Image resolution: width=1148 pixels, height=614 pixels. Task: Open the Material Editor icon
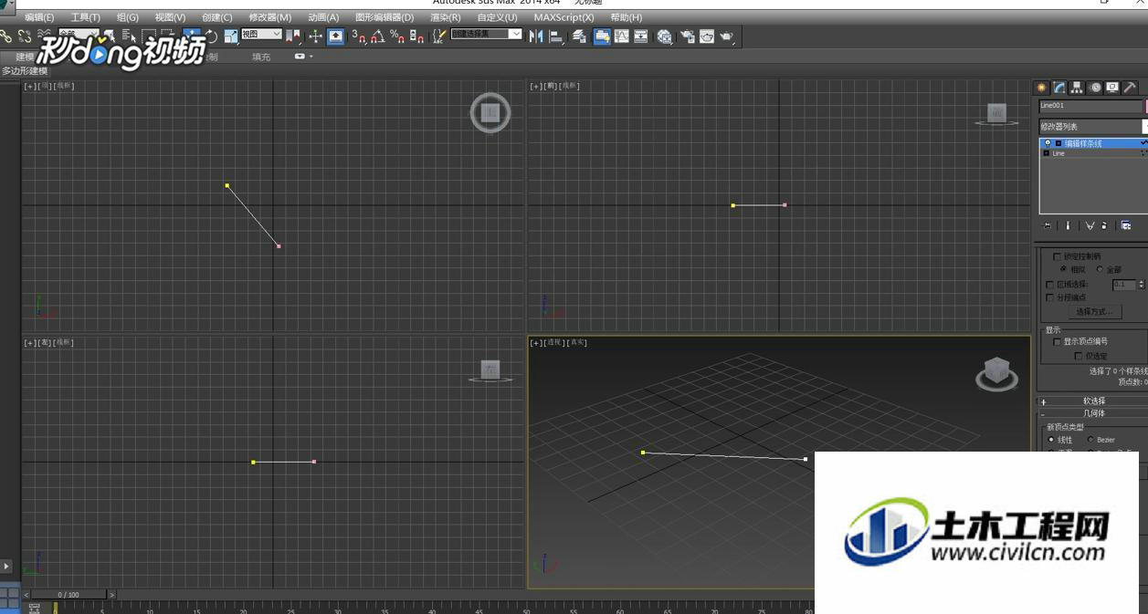pos(664,36)
